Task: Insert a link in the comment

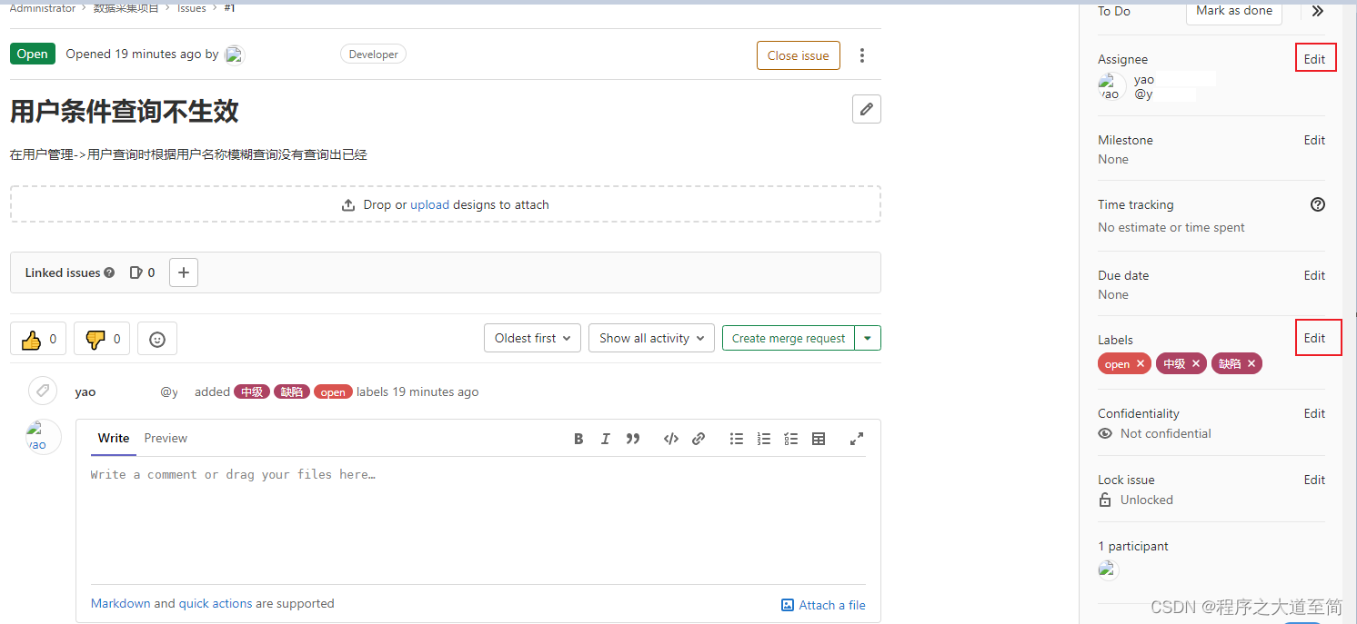Action: tap(699, 439)
